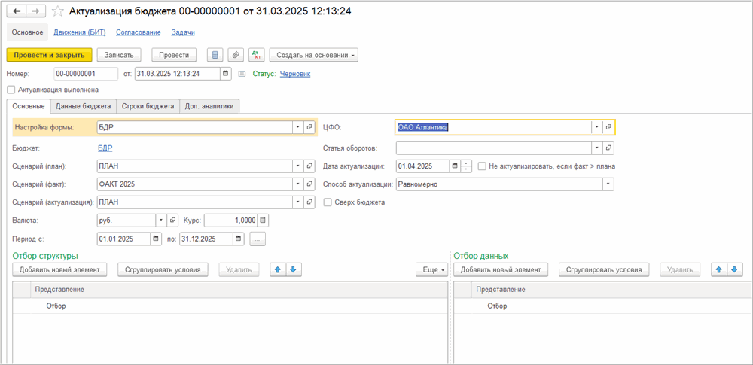Open calendar for document date field
The height and width of the screenshot is (365, 753).
(x=226, y=74)
